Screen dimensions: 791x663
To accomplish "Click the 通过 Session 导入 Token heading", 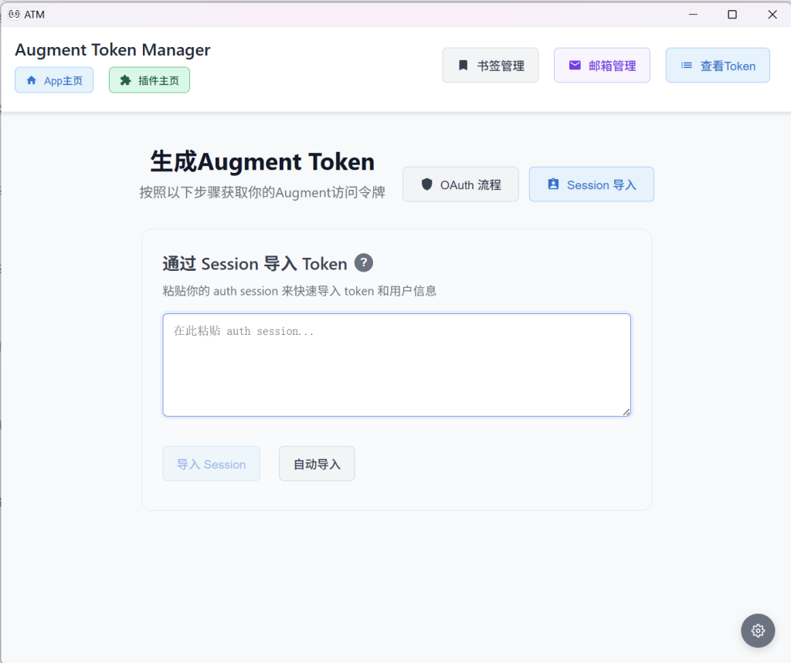I will 255,264.
